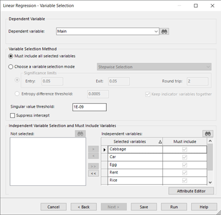Toggle Keep indicator variables together checkbox
Screen dimensions: 221x215
tap(148, 94)
